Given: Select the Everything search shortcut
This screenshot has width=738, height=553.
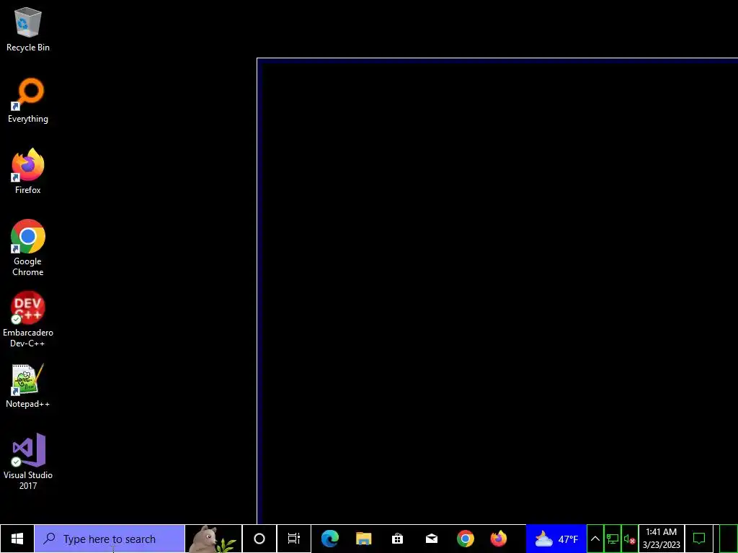Looking at the screenshot, I should click(28, 101).
